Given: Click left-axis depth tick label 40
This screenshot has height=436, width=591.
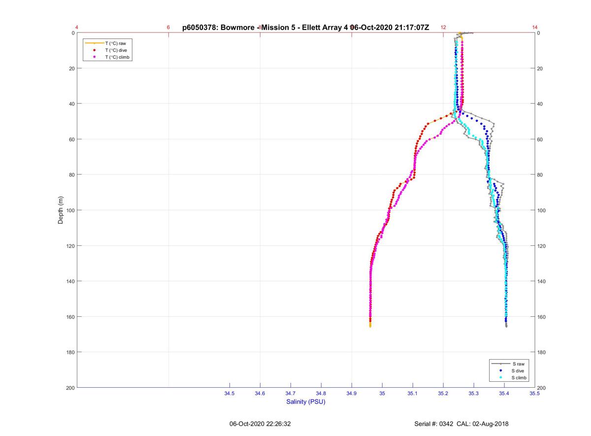Looking at the screenshot, I should tap(71, 104).
